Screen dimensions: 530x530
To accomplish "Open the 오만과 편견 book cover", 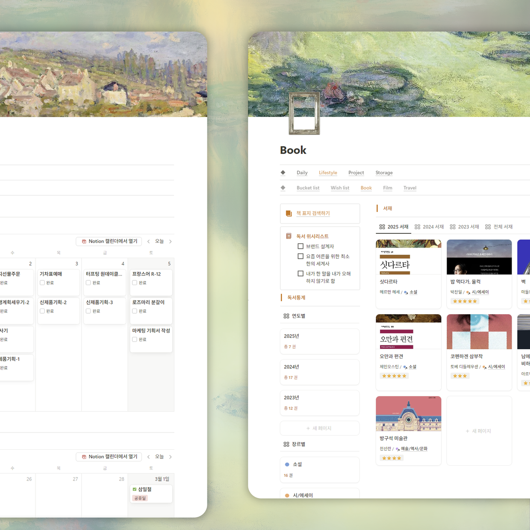I will coord(409,332).
